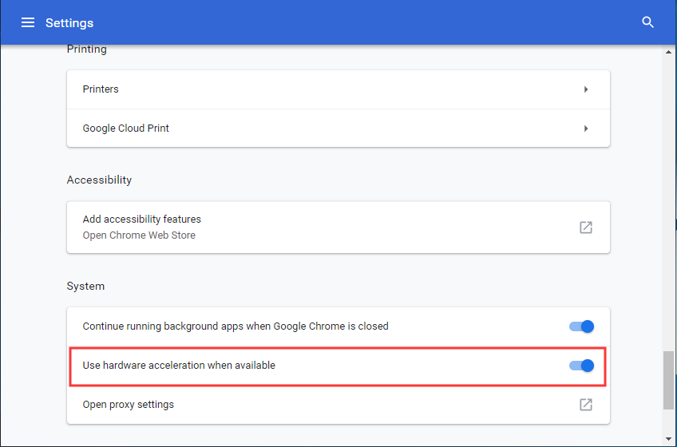677x447 pixels.
Task: Open the Printers row
Action: pyautogui.click(x=338, y=89)
